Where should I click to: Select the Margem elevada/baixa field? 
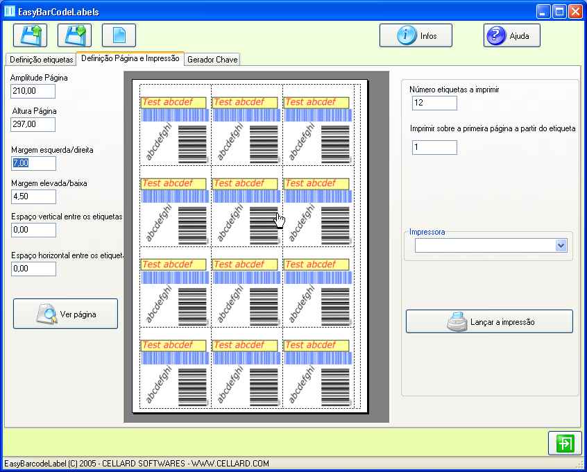[33, 196]
